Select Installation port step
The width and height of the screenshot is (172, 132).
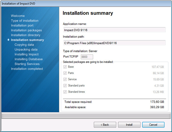(x=22, y=26)
